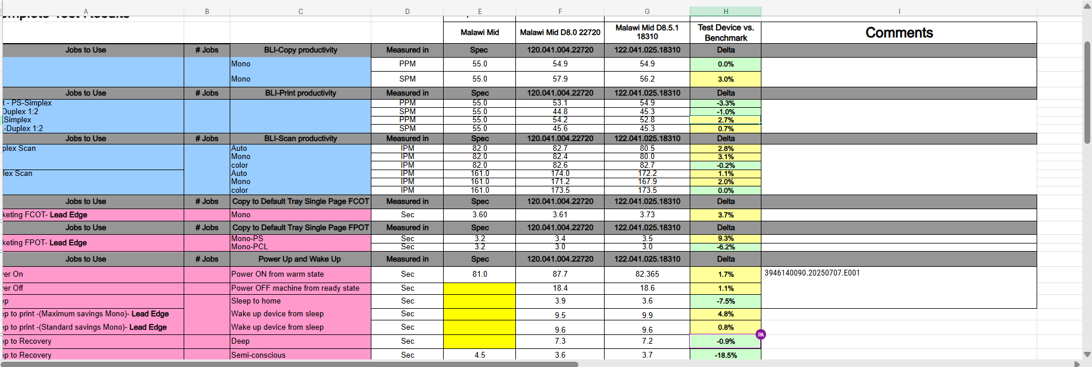Select the 'Test Device vs. Benchmark' header cell
The image size is (1092, 367).
click(725, 33)
